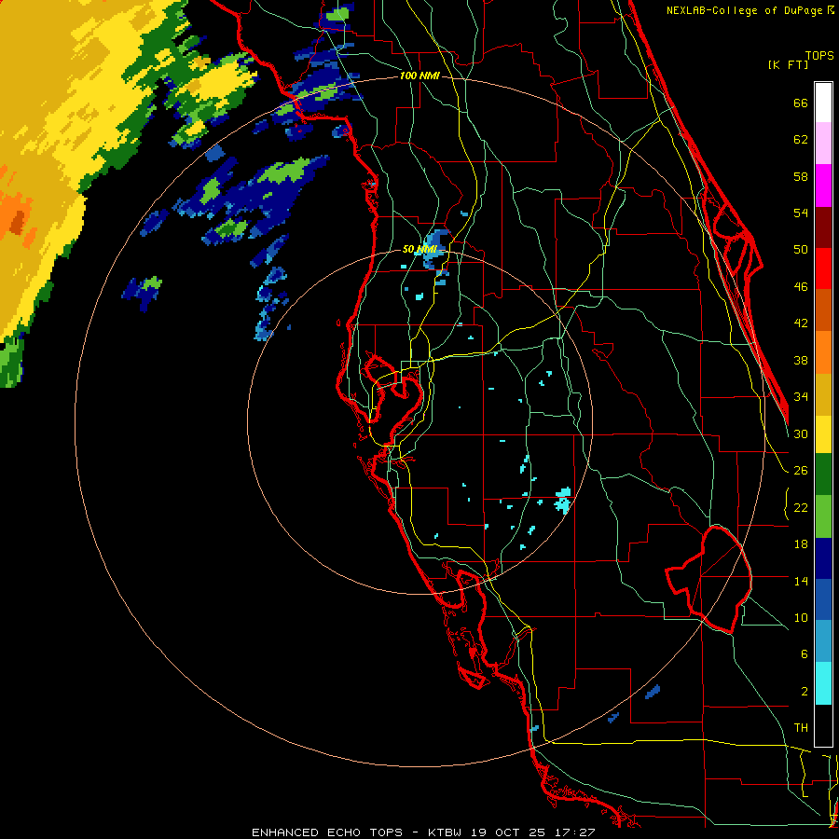Click the 30 legend value

801,433
